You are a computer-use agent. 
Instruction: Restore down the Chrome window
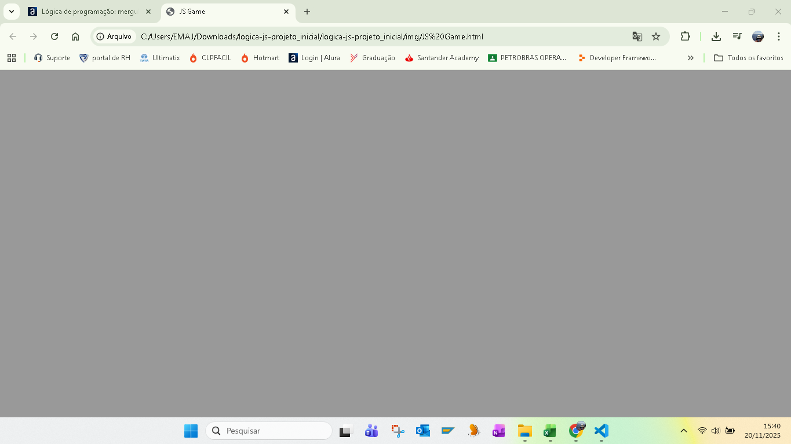pyautogui.click(x=752, y=12)
